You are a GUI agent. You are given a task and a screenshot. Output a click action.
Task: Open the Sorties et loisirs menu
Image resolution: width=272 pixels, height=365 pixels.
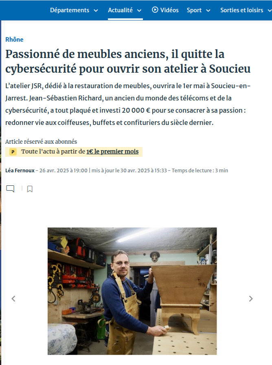click(241, 10)
